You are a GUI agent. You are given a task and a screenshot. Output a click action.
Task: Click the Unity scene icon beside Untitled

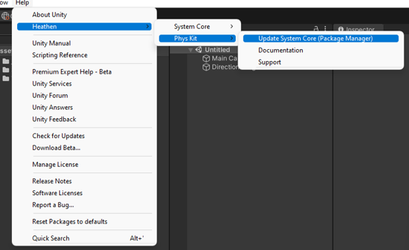coord(199,50)
